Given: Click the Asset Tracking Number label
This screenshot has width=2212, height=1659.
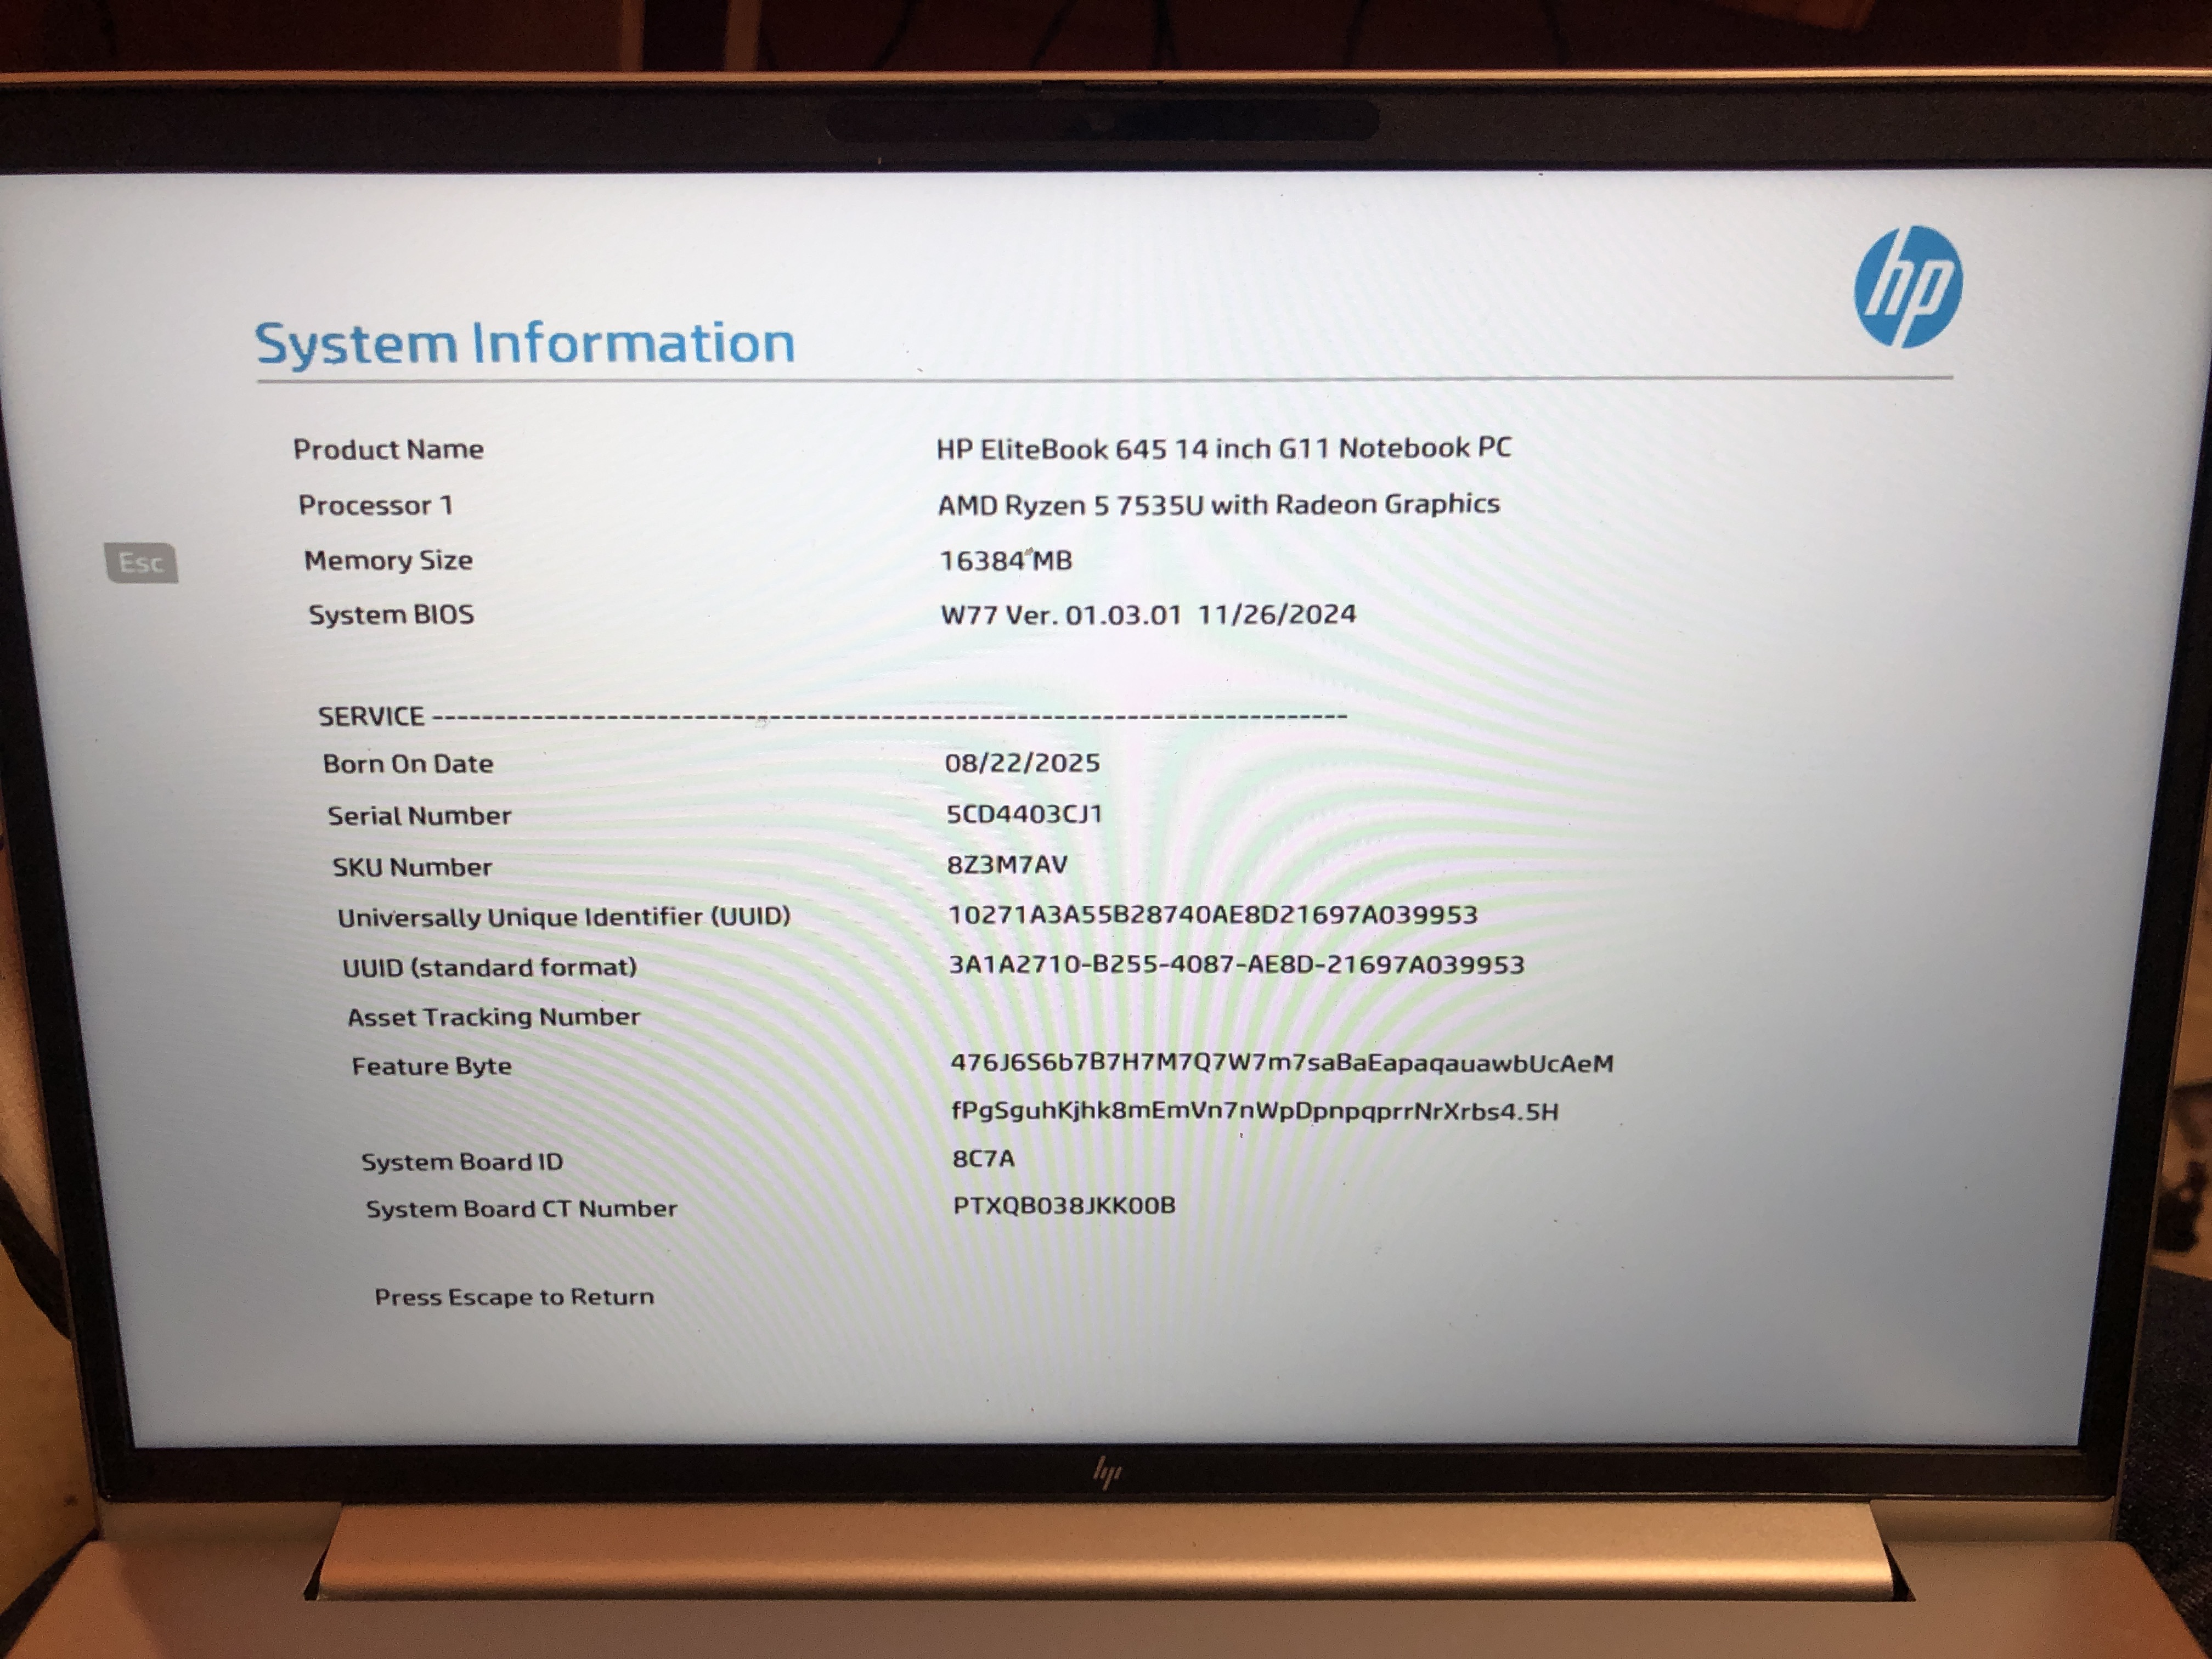Looking at the screenshot, I should (493, 1017).
